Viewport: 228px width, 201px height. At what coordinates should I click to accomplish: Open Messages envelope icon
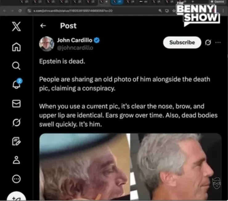pos(16,104)
